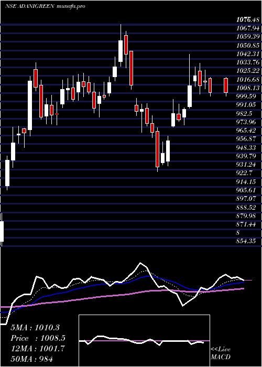Select the 1008.13 price axis label
The width and height of the screenshot is (262, 367).
click(x=247, y=88)
